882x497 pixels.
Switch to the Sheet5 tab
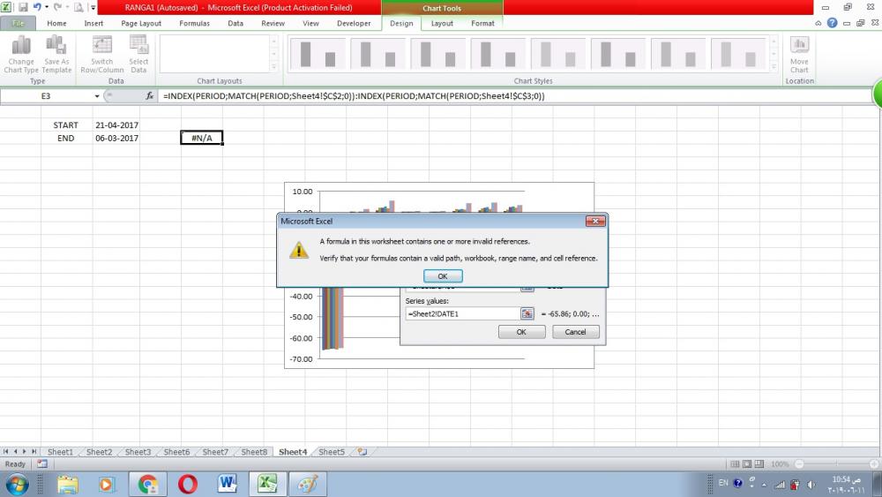332,452
